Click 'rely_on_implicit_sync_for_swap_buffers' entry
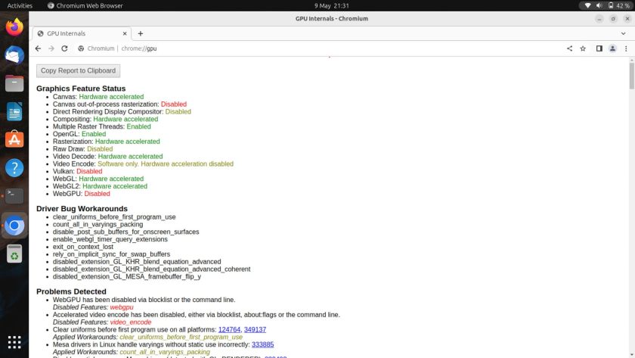This screenshot has height=358, width=635. pyautogui.click(x=111, y=254)
